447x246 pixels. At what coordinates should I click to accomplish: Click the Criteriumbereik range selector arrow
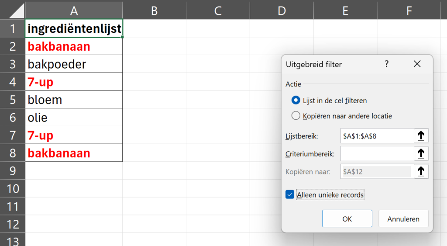click(421, 154)
